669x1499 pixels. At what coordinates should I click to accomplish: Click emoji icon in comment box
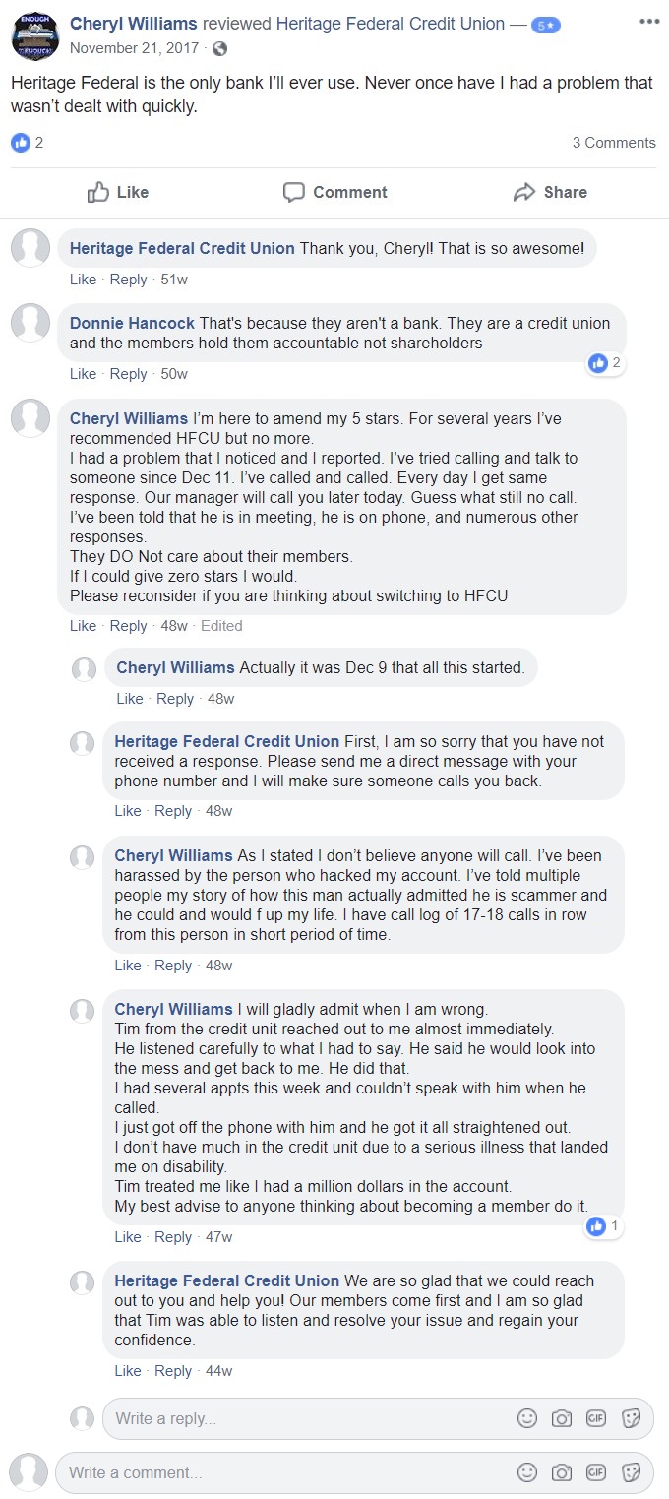tap(527, 1472)
